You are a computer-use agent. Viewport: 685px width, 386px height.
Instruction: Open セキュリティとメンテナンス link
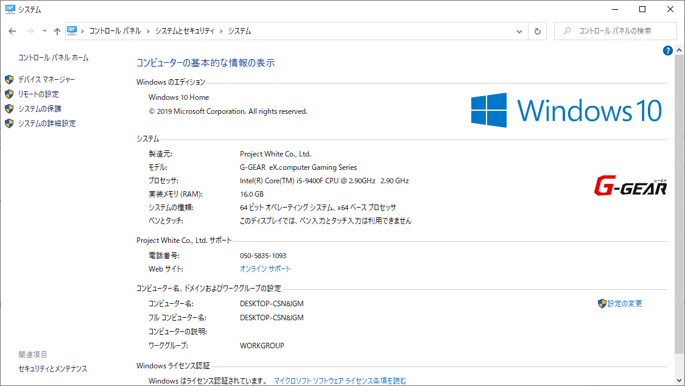(x=53, y=369)
